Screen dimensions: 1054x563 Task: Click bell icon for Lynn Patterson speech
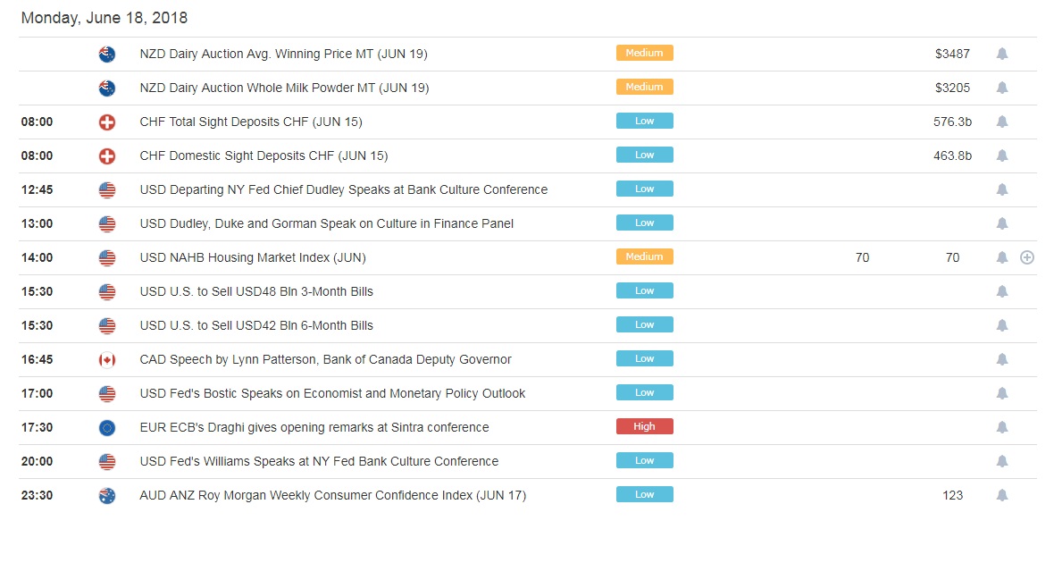coord(1002,360)
